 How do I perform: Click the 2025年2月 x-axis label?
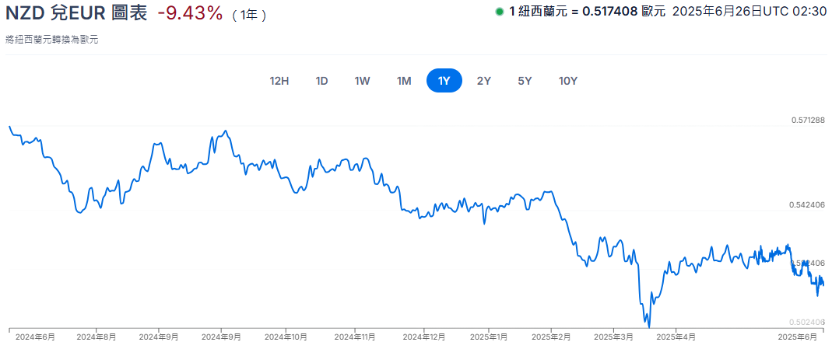tap(552, 337)
